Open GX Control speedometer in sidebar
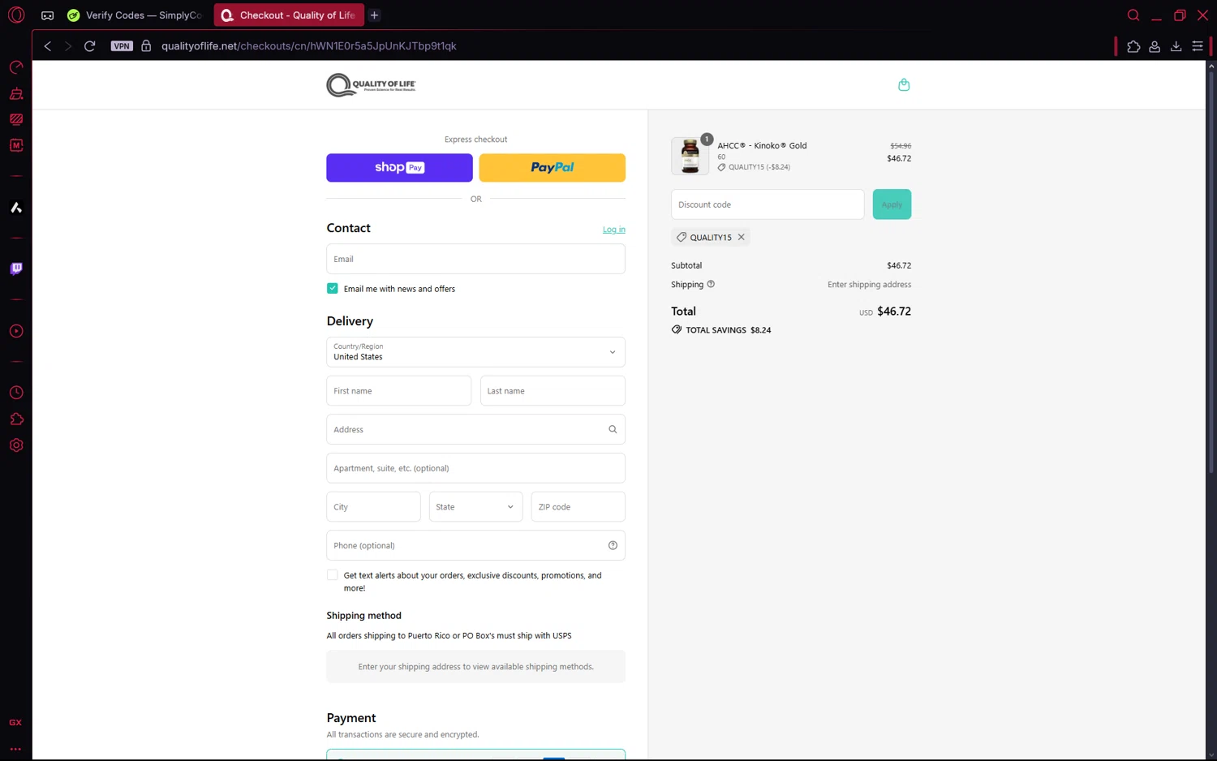 [16, 67]
